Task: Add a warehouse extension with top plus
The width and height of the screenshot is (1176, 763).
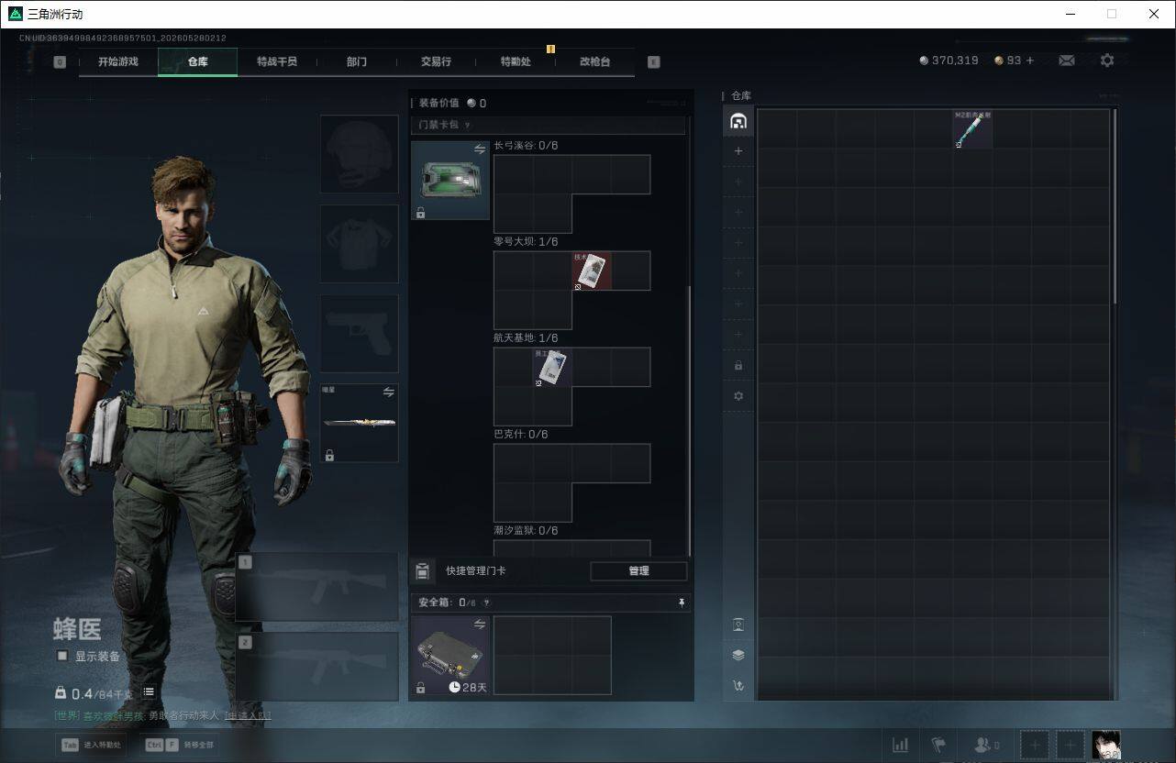Action: [x=738, y=151]
